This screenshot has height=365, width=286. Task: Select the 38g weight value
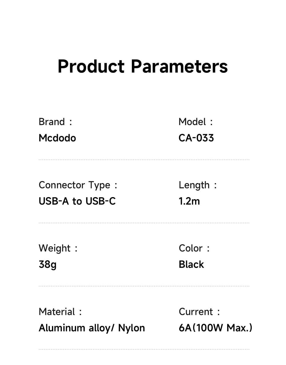coord(47,265)
